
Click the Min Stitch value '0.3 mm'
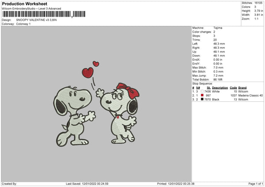pyautogui.click(x=218, y=71)
